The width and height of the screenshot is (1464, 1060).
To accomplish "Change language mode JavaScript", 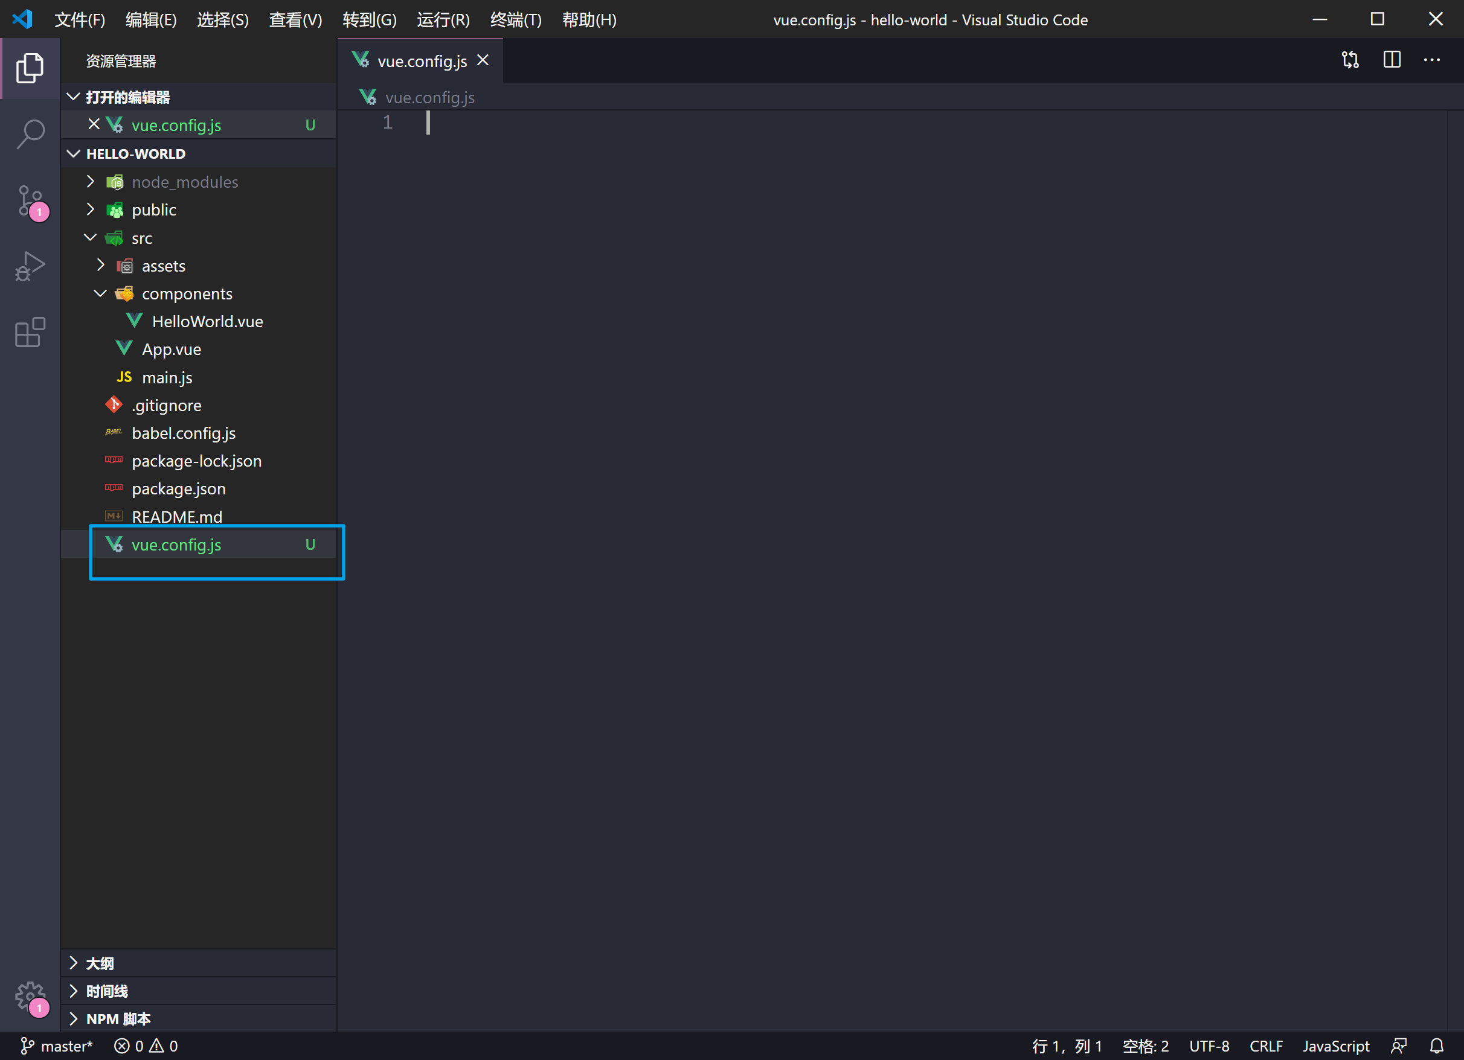I will pyautogui.click(x=1335, y=1046).
